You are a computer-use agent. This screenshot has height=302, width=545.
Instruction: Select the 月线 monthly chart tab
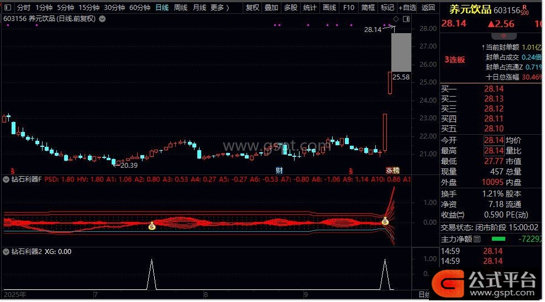click(200, 7)
